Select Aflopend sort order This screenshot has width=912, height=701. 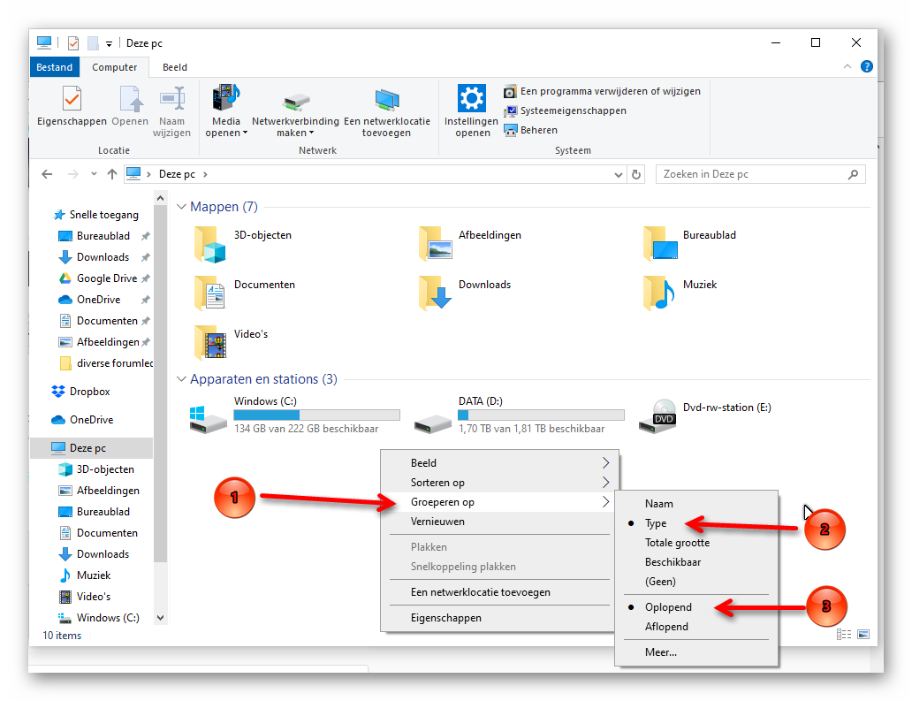coord(666,627)
